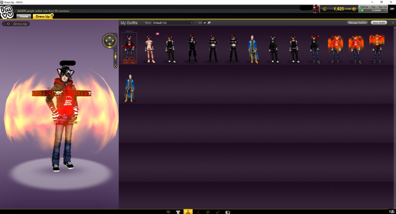Open the Show Default (14) dropdown
396x214 pixels.
(173, 23)
